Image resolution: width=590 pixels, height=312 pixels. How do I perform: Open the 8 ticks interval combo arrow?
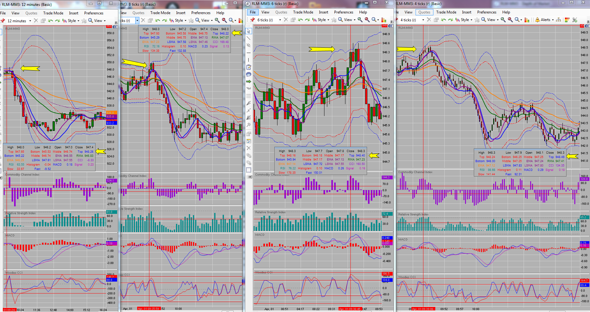(x=137, y=20)
